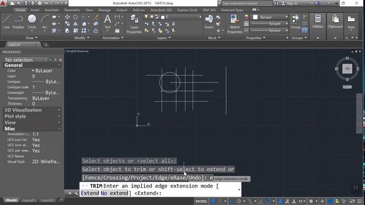Click the search keyword input field
The height and width of the screenshot is (205, 365).
(247, 3)
